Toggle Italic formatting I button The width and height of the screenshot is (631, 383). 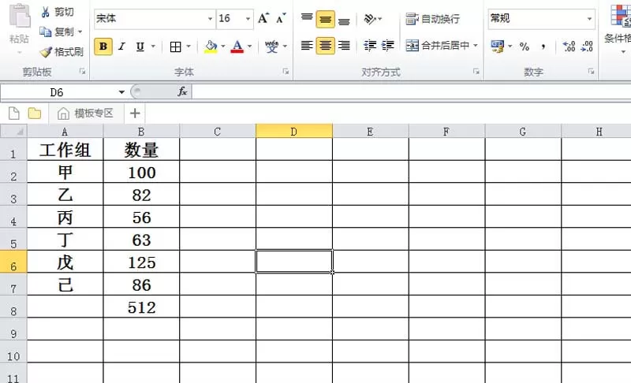(121, 46)
